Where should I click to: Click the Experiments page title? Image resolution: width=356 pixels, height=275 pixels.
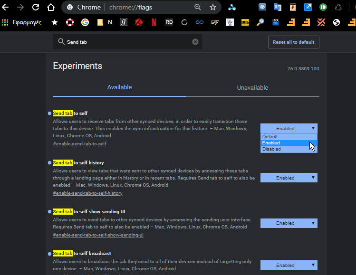point(77,66)
